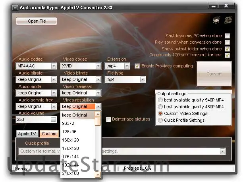The height and width of the screenshot is (182, 243).
Task: Select best available quality 480P MP4
Action: (x=160, y=107)
